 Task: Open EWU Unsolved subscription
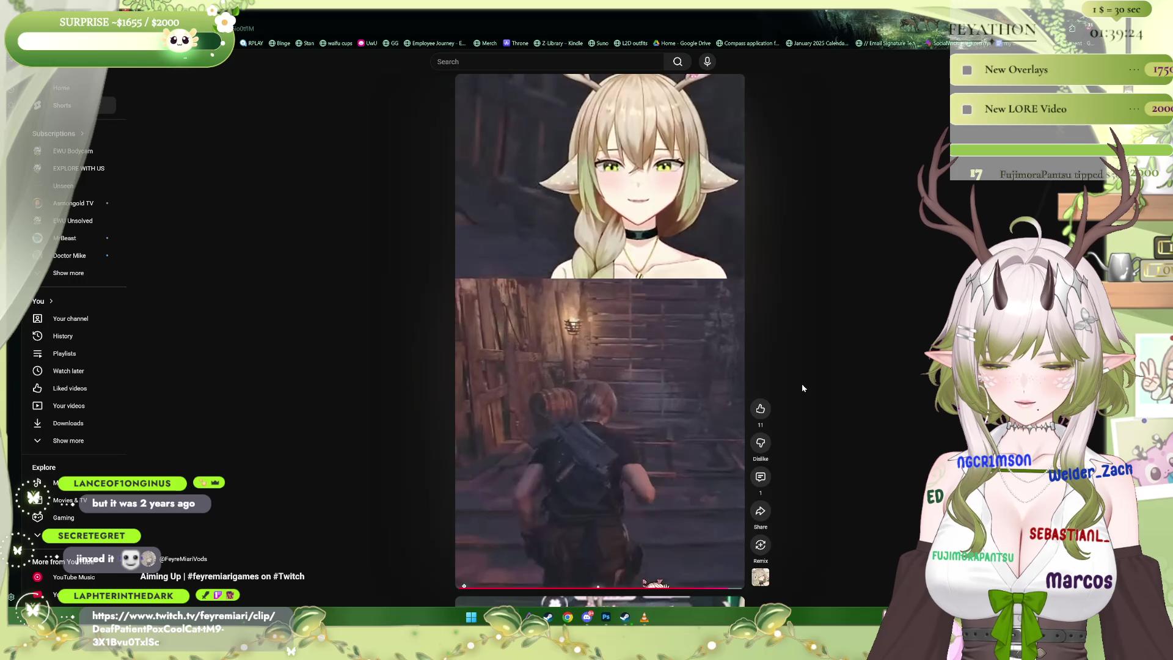pos(73,221)
